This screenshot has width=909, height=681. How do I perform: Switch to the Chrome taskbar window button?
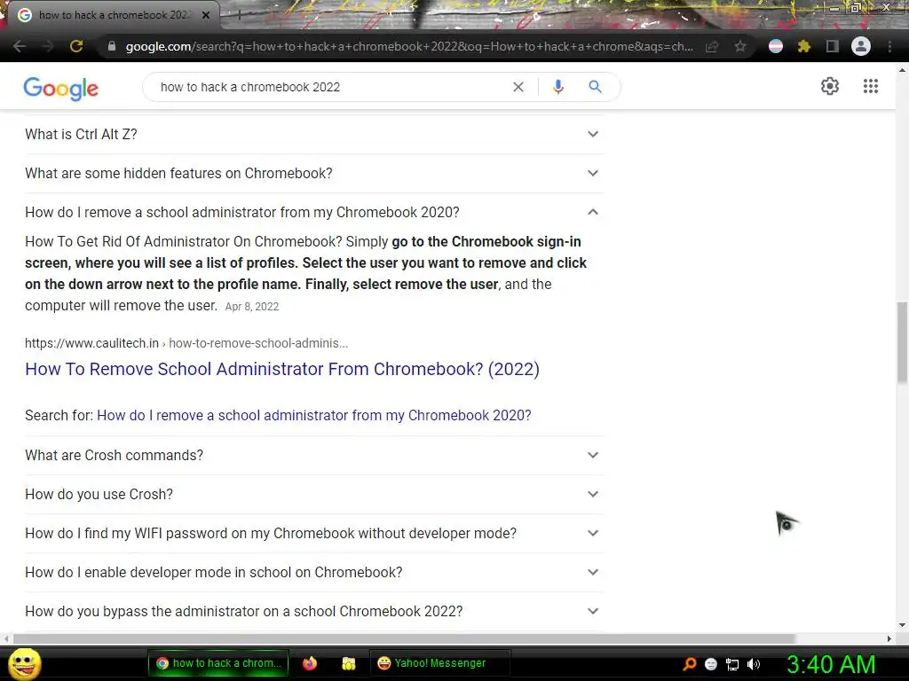(x=218, y=663)
